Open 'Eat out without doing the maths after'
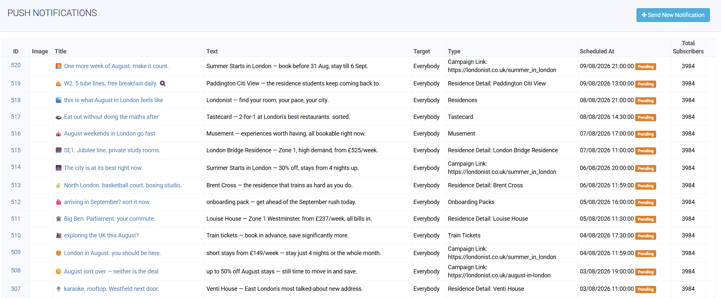This screenshot has width=721, height=298. 111,117
